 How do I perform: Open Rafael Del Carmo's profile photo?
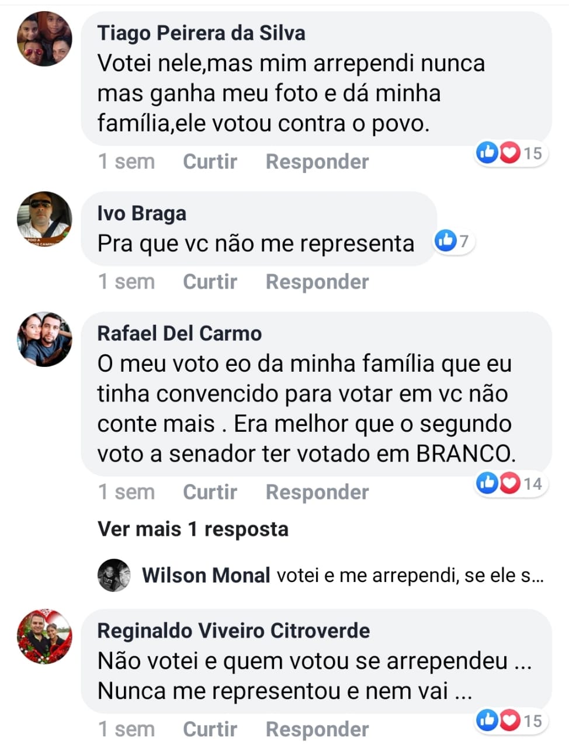[44, 339]
